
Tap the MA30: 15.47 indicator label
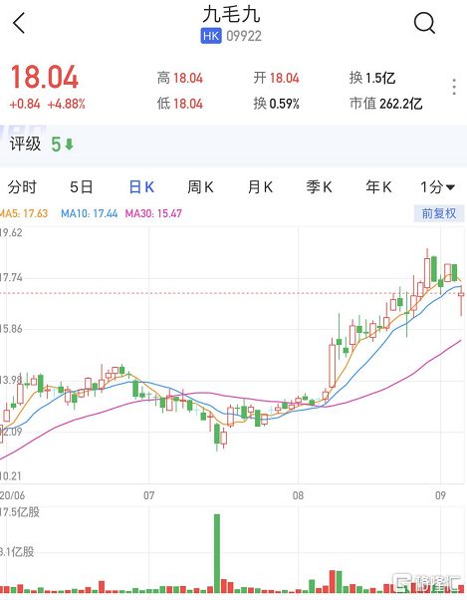[153, 213]
